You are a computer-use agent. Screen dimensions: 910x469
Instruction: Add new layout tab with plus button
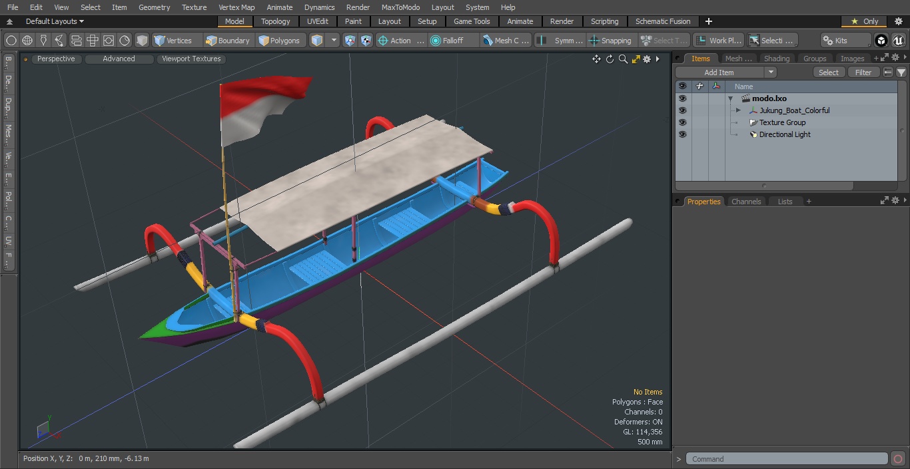(x=709, y=21)
